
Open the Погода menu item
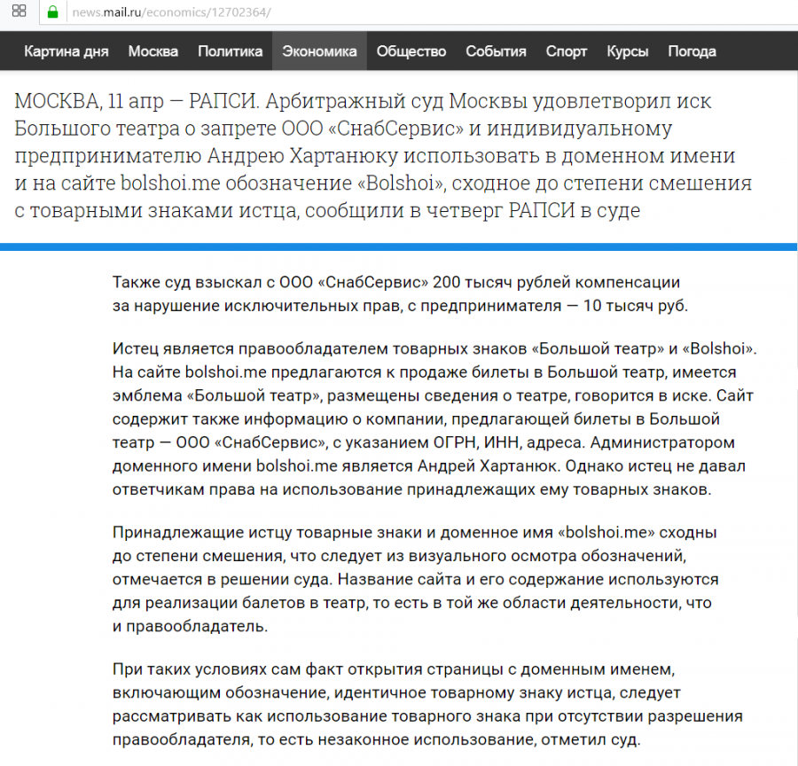pyautogui.click(x=692, y=51)
